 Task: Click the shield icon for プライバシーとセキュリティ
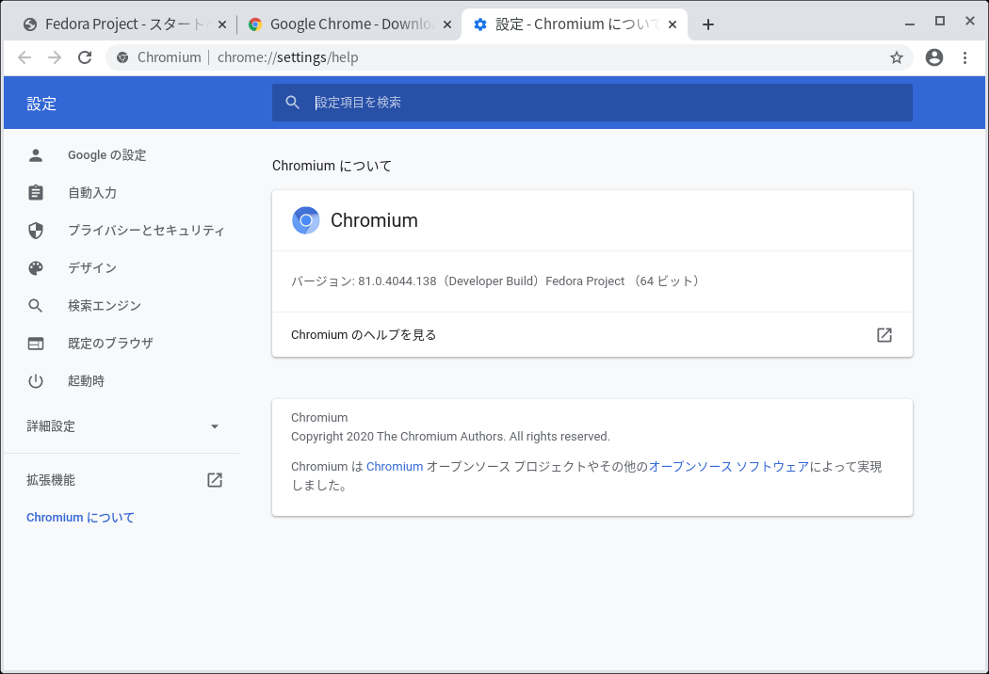36,230
